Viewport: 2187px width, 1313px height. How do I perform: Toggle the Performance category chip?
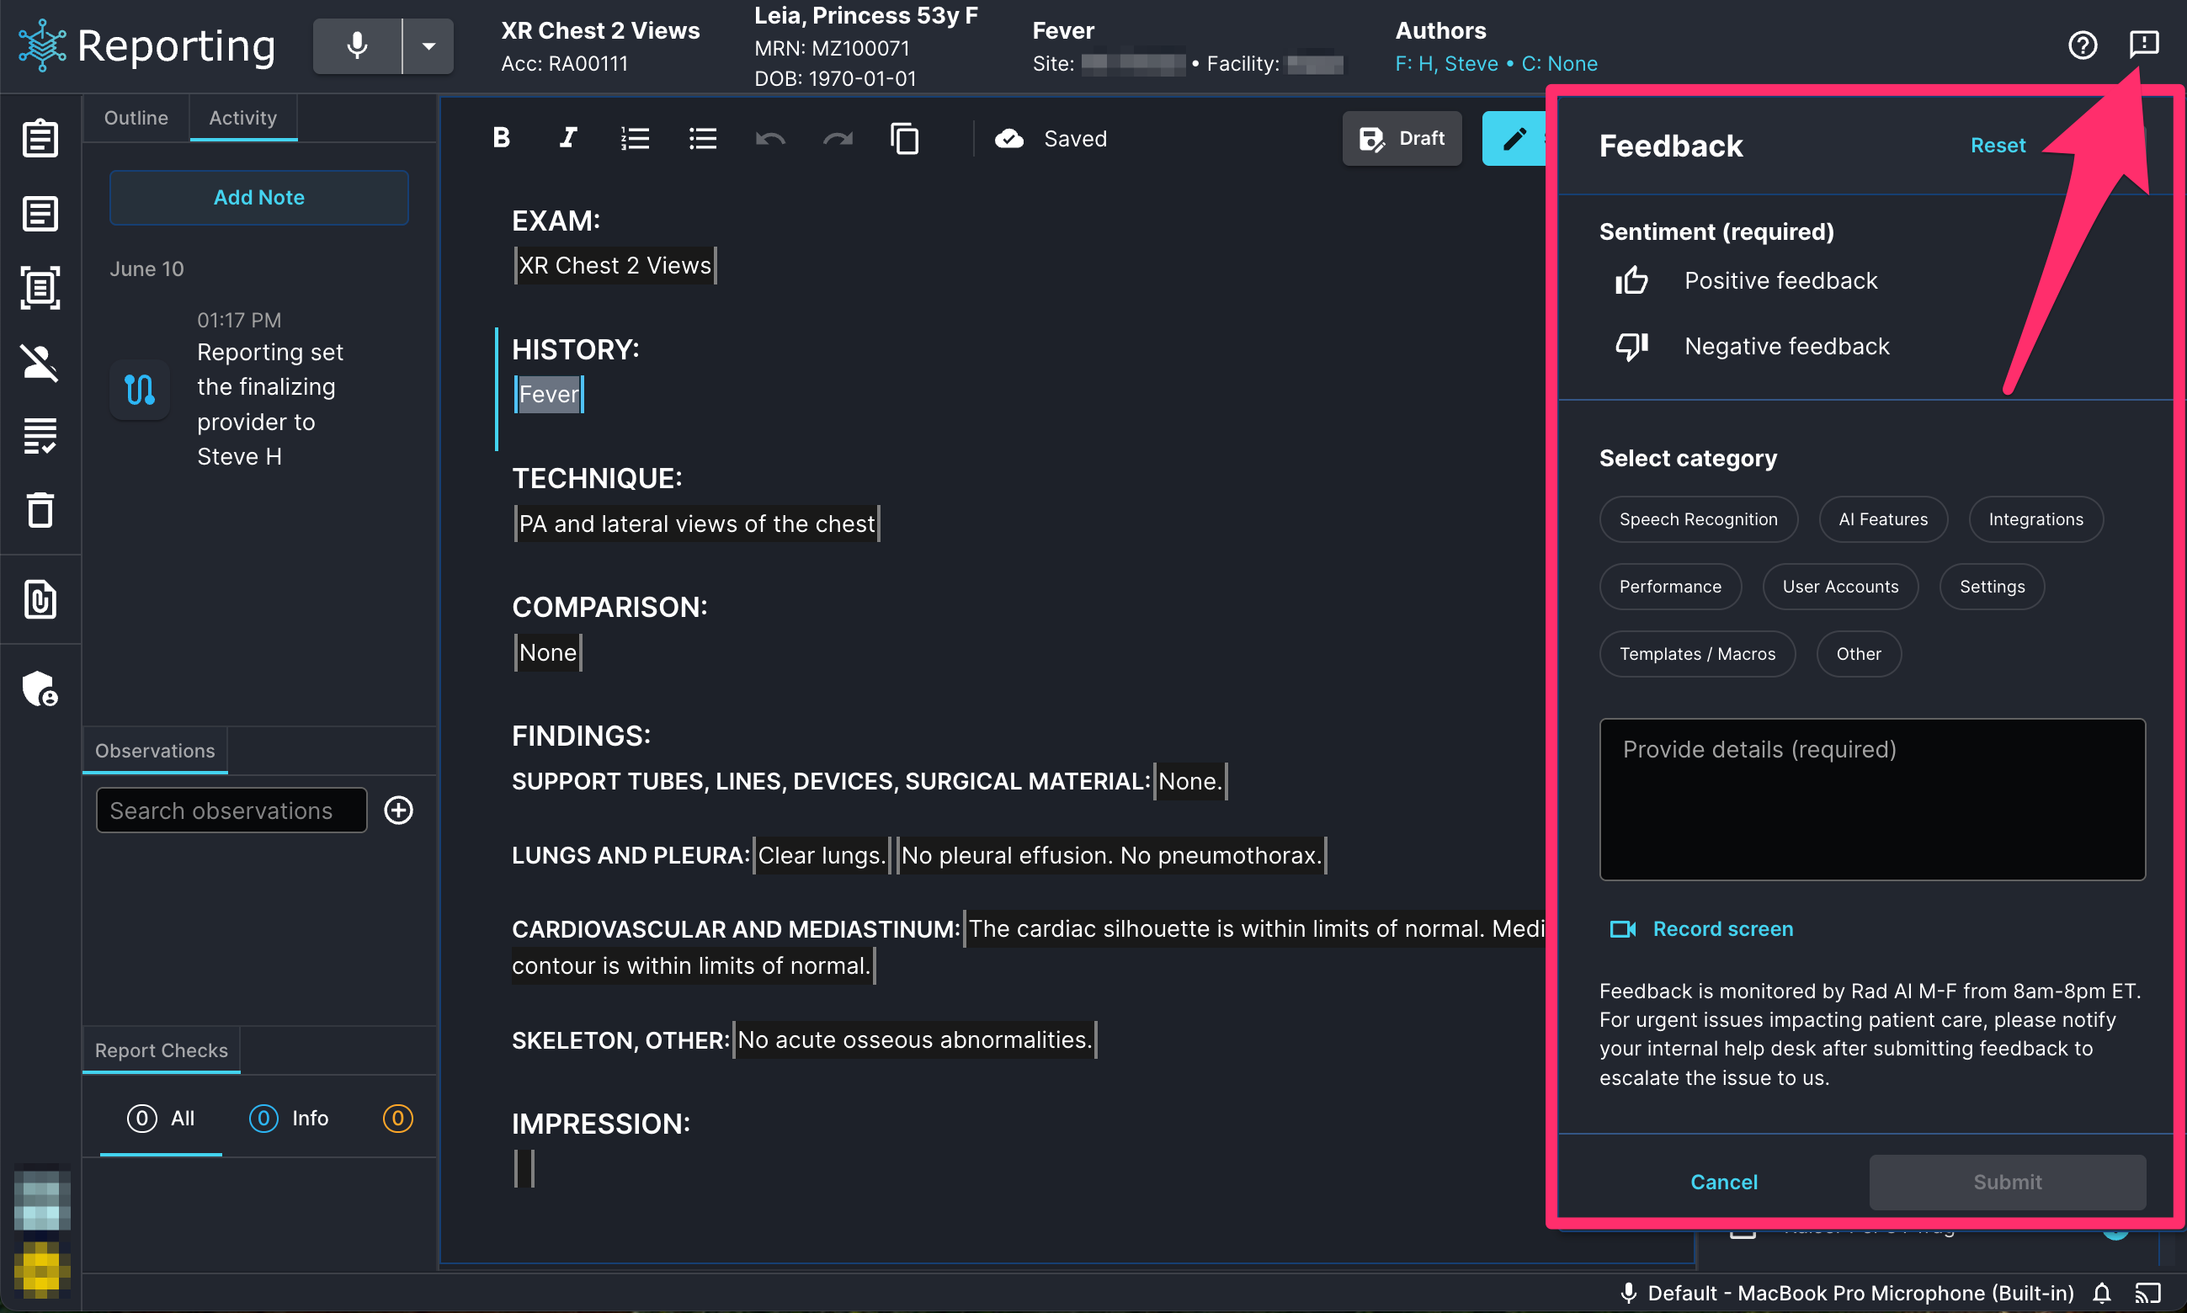(x=1670, y=587)
